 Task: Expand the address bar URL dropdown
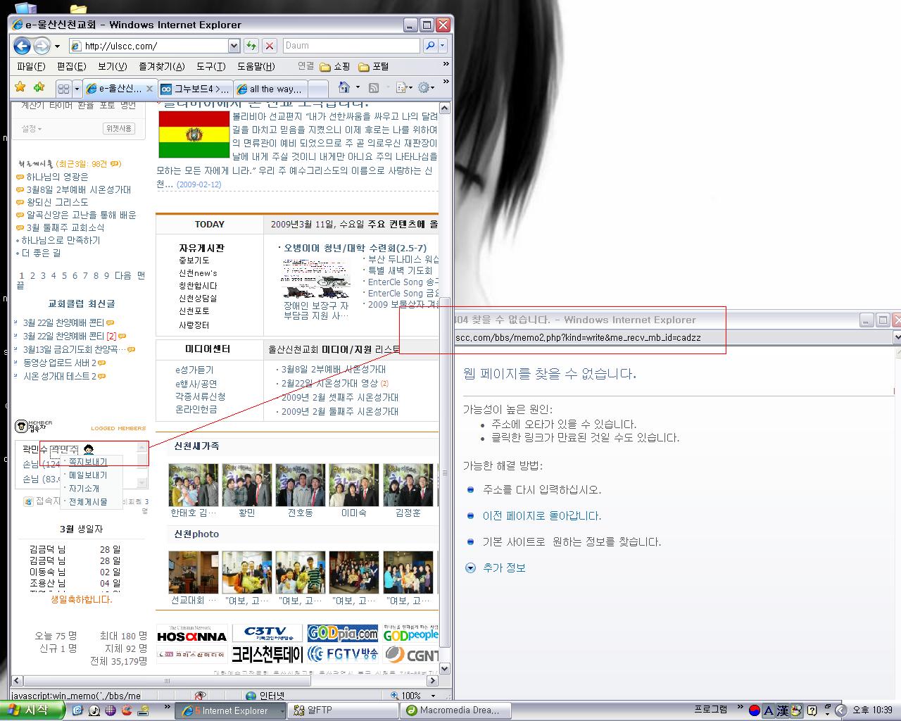(234, 46)
